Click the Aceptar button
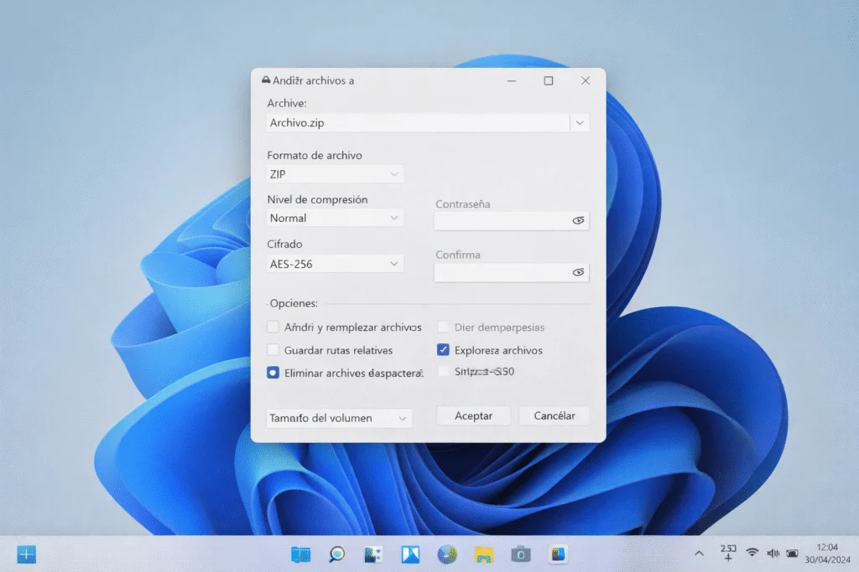Viewport: 859px width, 572px height. click(473, 415)
